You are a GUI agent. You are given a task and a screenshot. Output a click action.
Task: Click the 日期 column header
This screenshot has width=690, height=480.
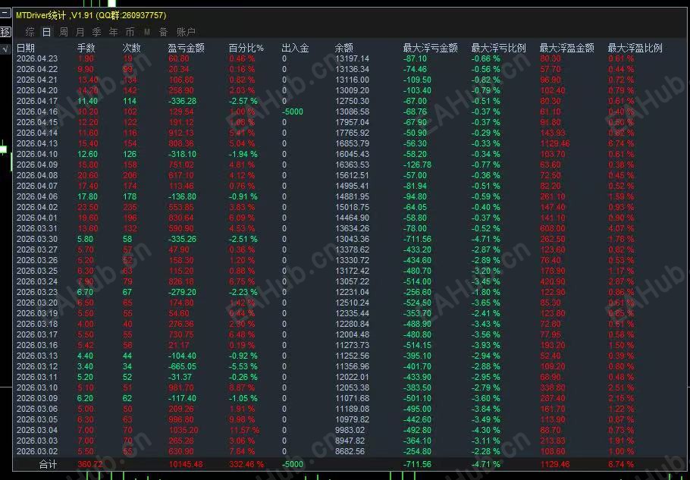coord(26,48)
